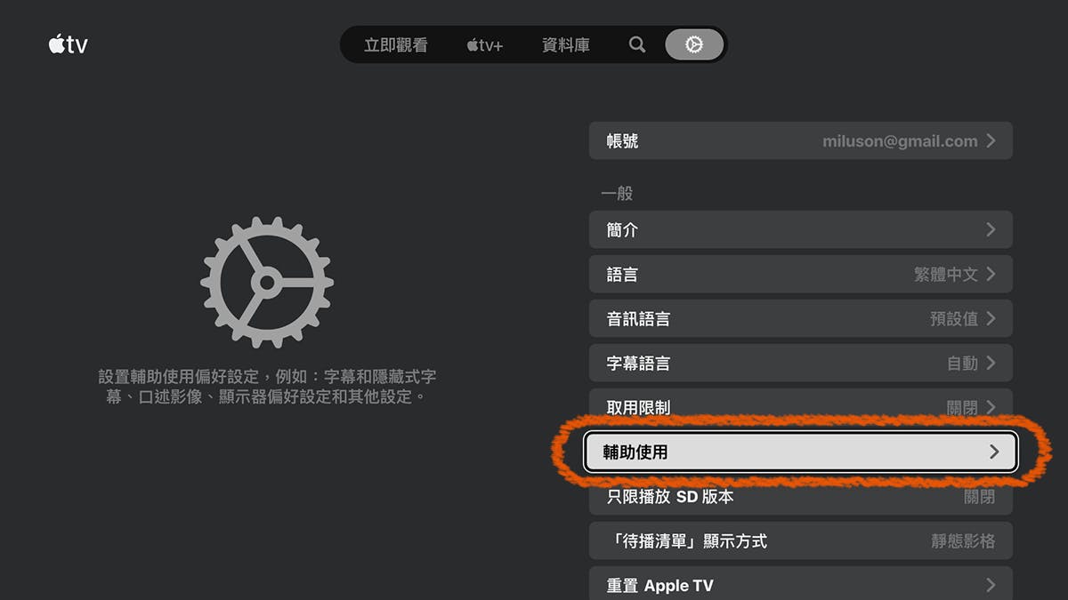
Task: Toggle 只限播放 SD 版本 setting
Action: (801, 496)
